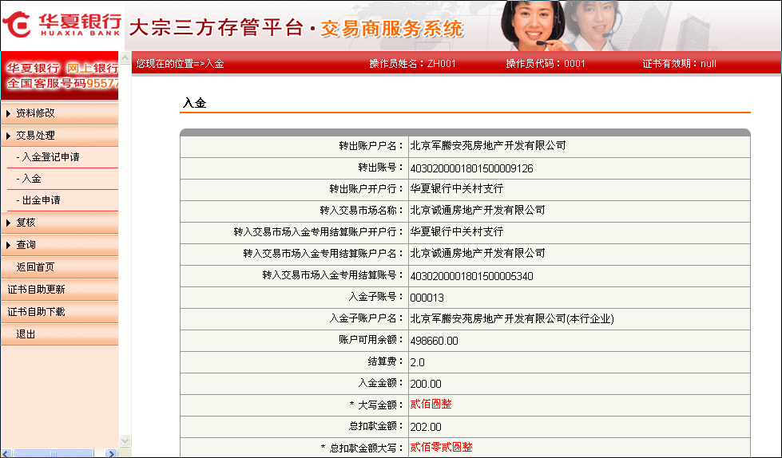This screenshot has width=782, height=458.
Task: Click 转入交易市场入金专用结算账户开户行 value 华夏银行中关村支行
Action: 456,231
